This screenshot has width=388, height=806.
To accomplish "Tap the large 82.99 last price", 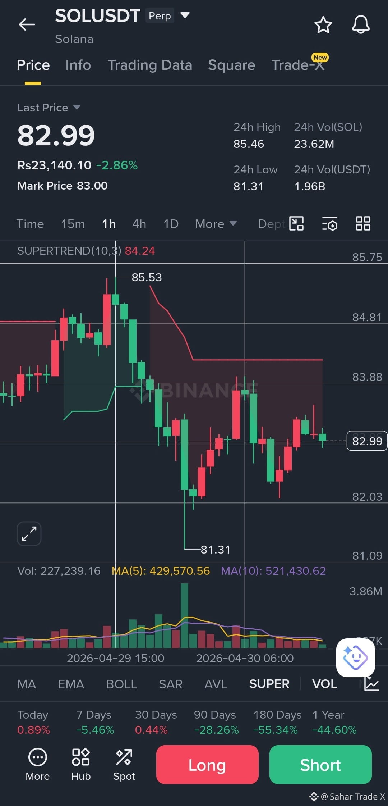I will coord(56,135).
